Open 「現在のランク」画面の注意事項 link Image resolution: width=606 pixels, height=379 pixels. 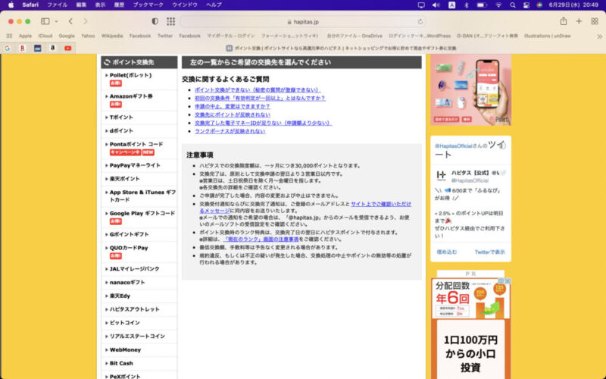[261, 240]
